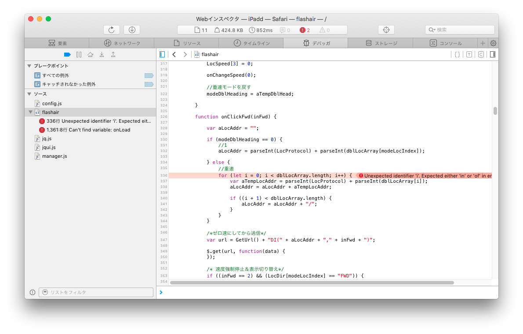Open inspector settings gear
Image resolution: width=523 pixels, height=334 pixels.
click(493, 43)
